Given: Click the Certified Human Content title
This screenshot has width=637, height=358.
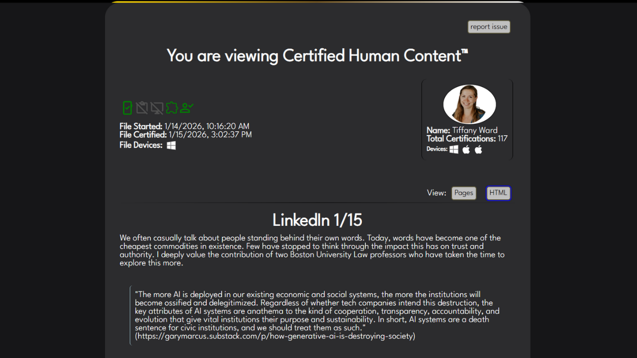Looking at the screenshot, I should click(x=318, y=55).
